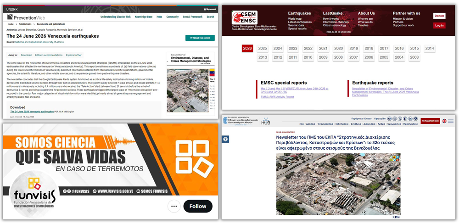Select the 2014 year tab
Screen dimensions: 459x224
tap(430, 48)
